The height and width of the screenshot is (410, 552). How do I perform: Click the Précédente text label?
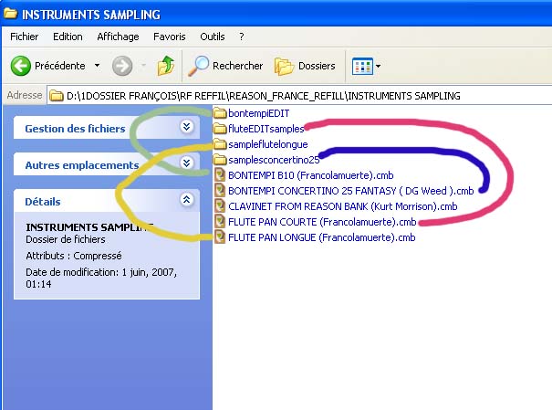pyautogui.click(x=60, y=66)
